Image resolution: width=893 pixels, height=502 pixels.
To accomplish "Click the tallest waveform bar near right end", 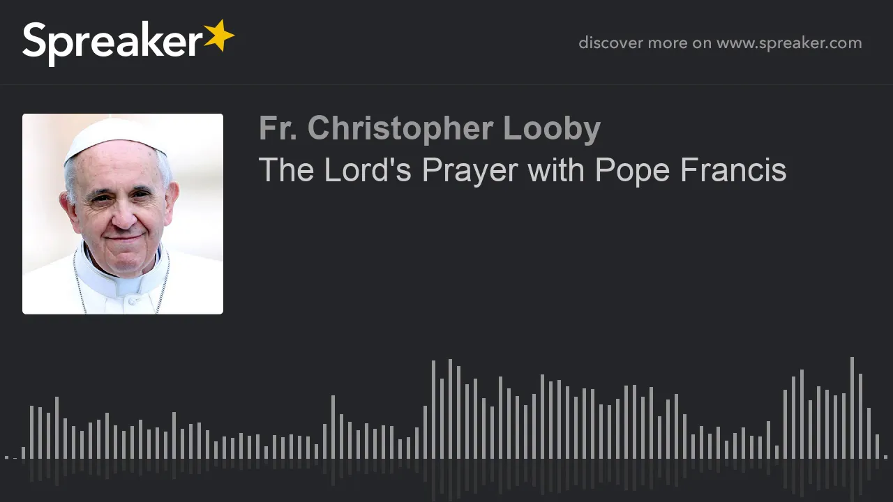I will coord(852,408).
